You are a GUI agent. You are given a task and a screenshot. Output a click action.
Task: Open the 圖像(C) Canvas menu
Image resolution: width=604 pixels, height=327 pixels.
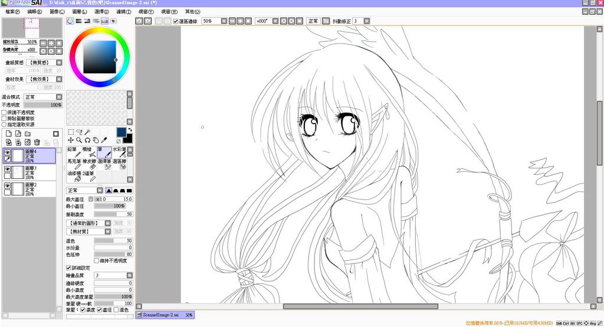click(57, 12)
